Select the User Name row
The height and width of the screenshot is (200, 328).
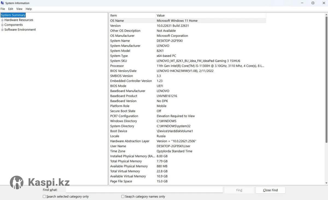click(x=188, y=146)
